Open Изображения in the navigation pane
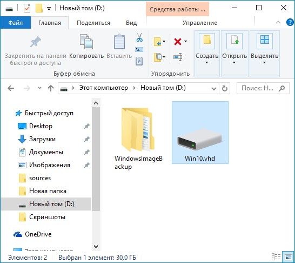Viewport: 295px width, 263px height. click(50, 165)
